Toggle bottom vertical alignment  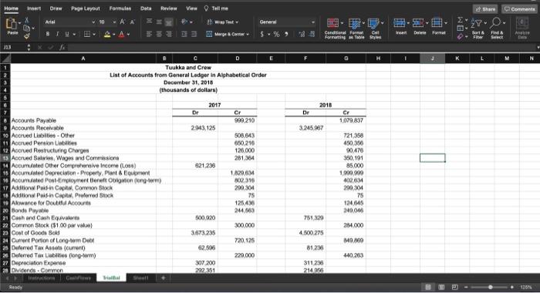(169, 22)
